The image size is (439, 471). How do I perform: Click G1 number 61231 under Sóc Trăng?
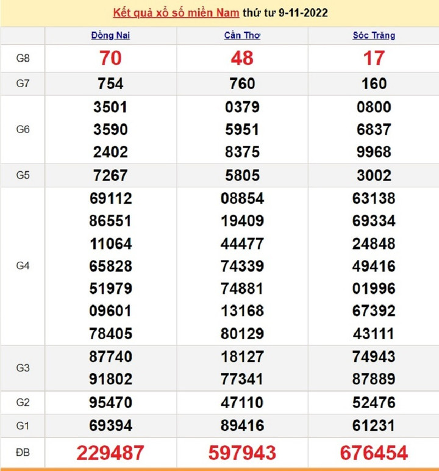[x=374, y=425]
